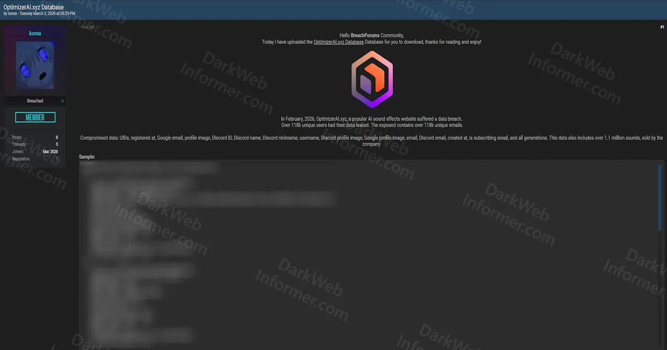667x350 pixels.
Task: Select the MEMBER rank badge
Action: tap(35, 117)
